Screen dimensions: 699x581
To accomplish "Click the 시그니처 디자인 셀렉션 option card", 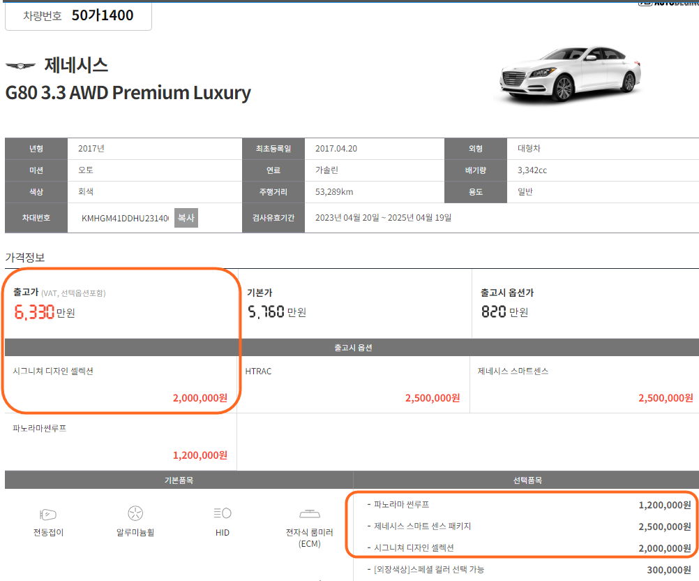I will [x=121, y=385].
